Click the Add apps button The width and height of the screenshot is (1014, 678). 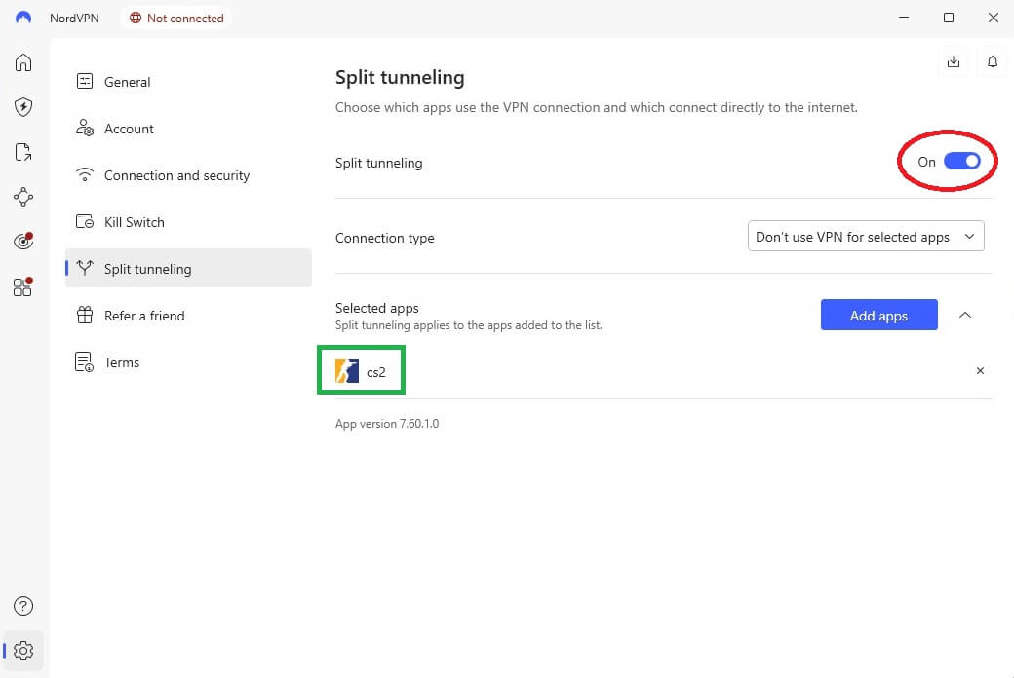878,315
